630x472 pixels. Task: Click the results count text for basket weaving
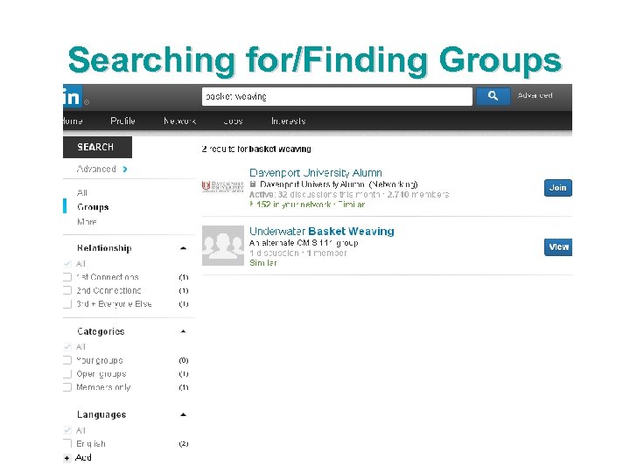click(256, 149)
